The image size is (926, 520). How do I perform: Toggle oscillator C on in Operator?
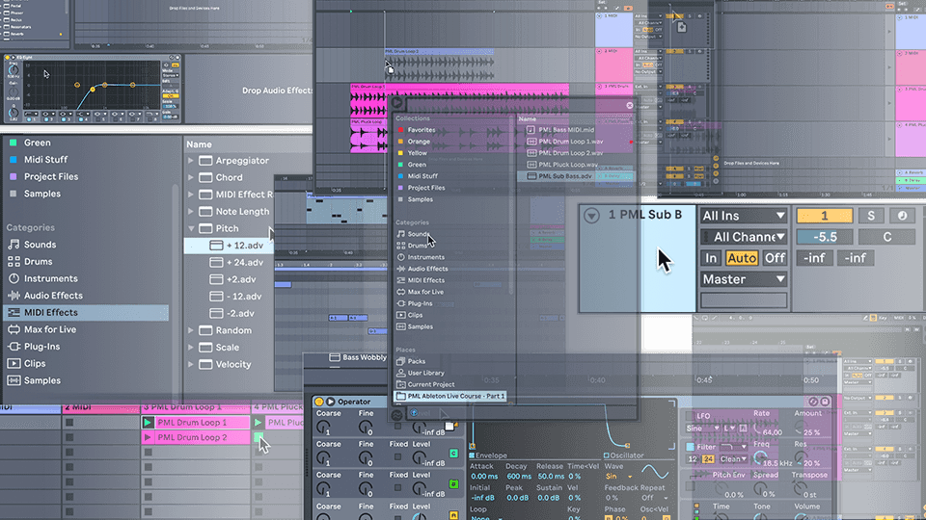(453, 454)
